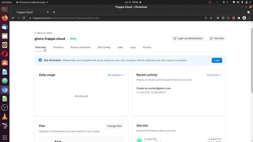The width and height of the screenshot is (253, 142).
Task: Open Thunderbird mail from the dock
Action: coord(5,27)
